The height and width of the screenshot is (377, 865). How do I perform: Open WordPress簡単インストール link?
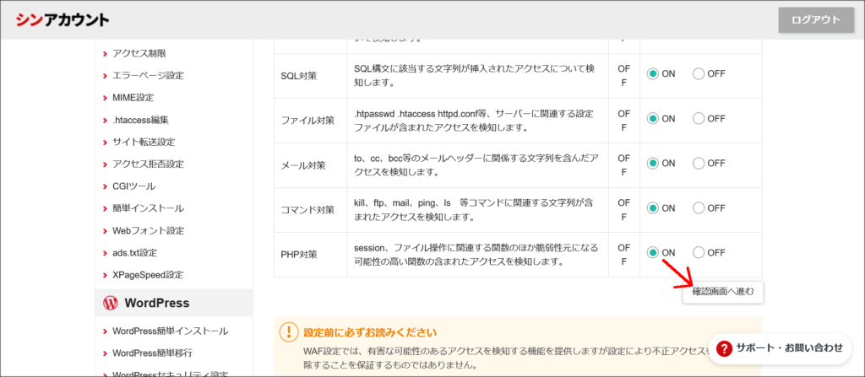point(170,331)
